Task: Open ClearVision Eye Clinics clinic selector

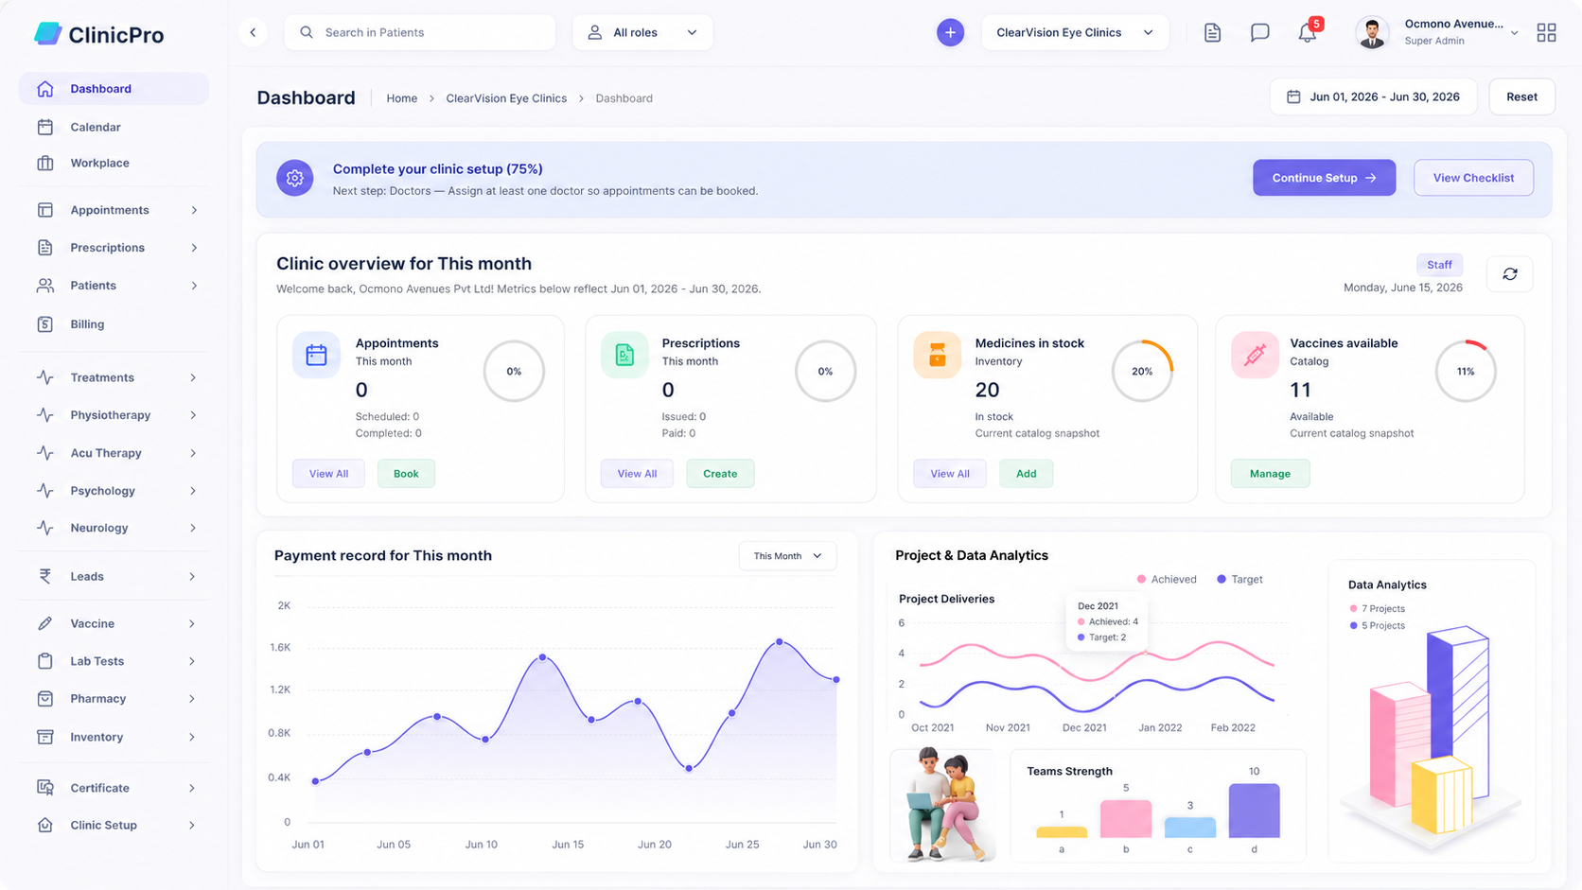Action: (1075, 32)
